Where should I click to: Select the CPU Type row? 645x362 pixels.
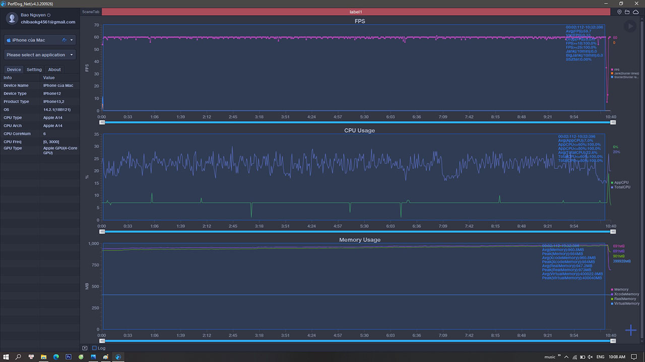point(40,118)
